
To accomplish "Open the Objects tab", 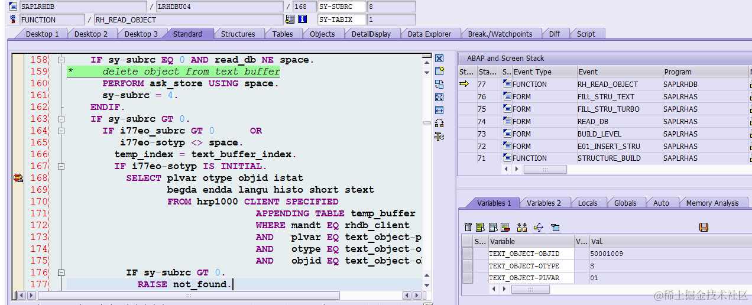I will coord(322,34).
